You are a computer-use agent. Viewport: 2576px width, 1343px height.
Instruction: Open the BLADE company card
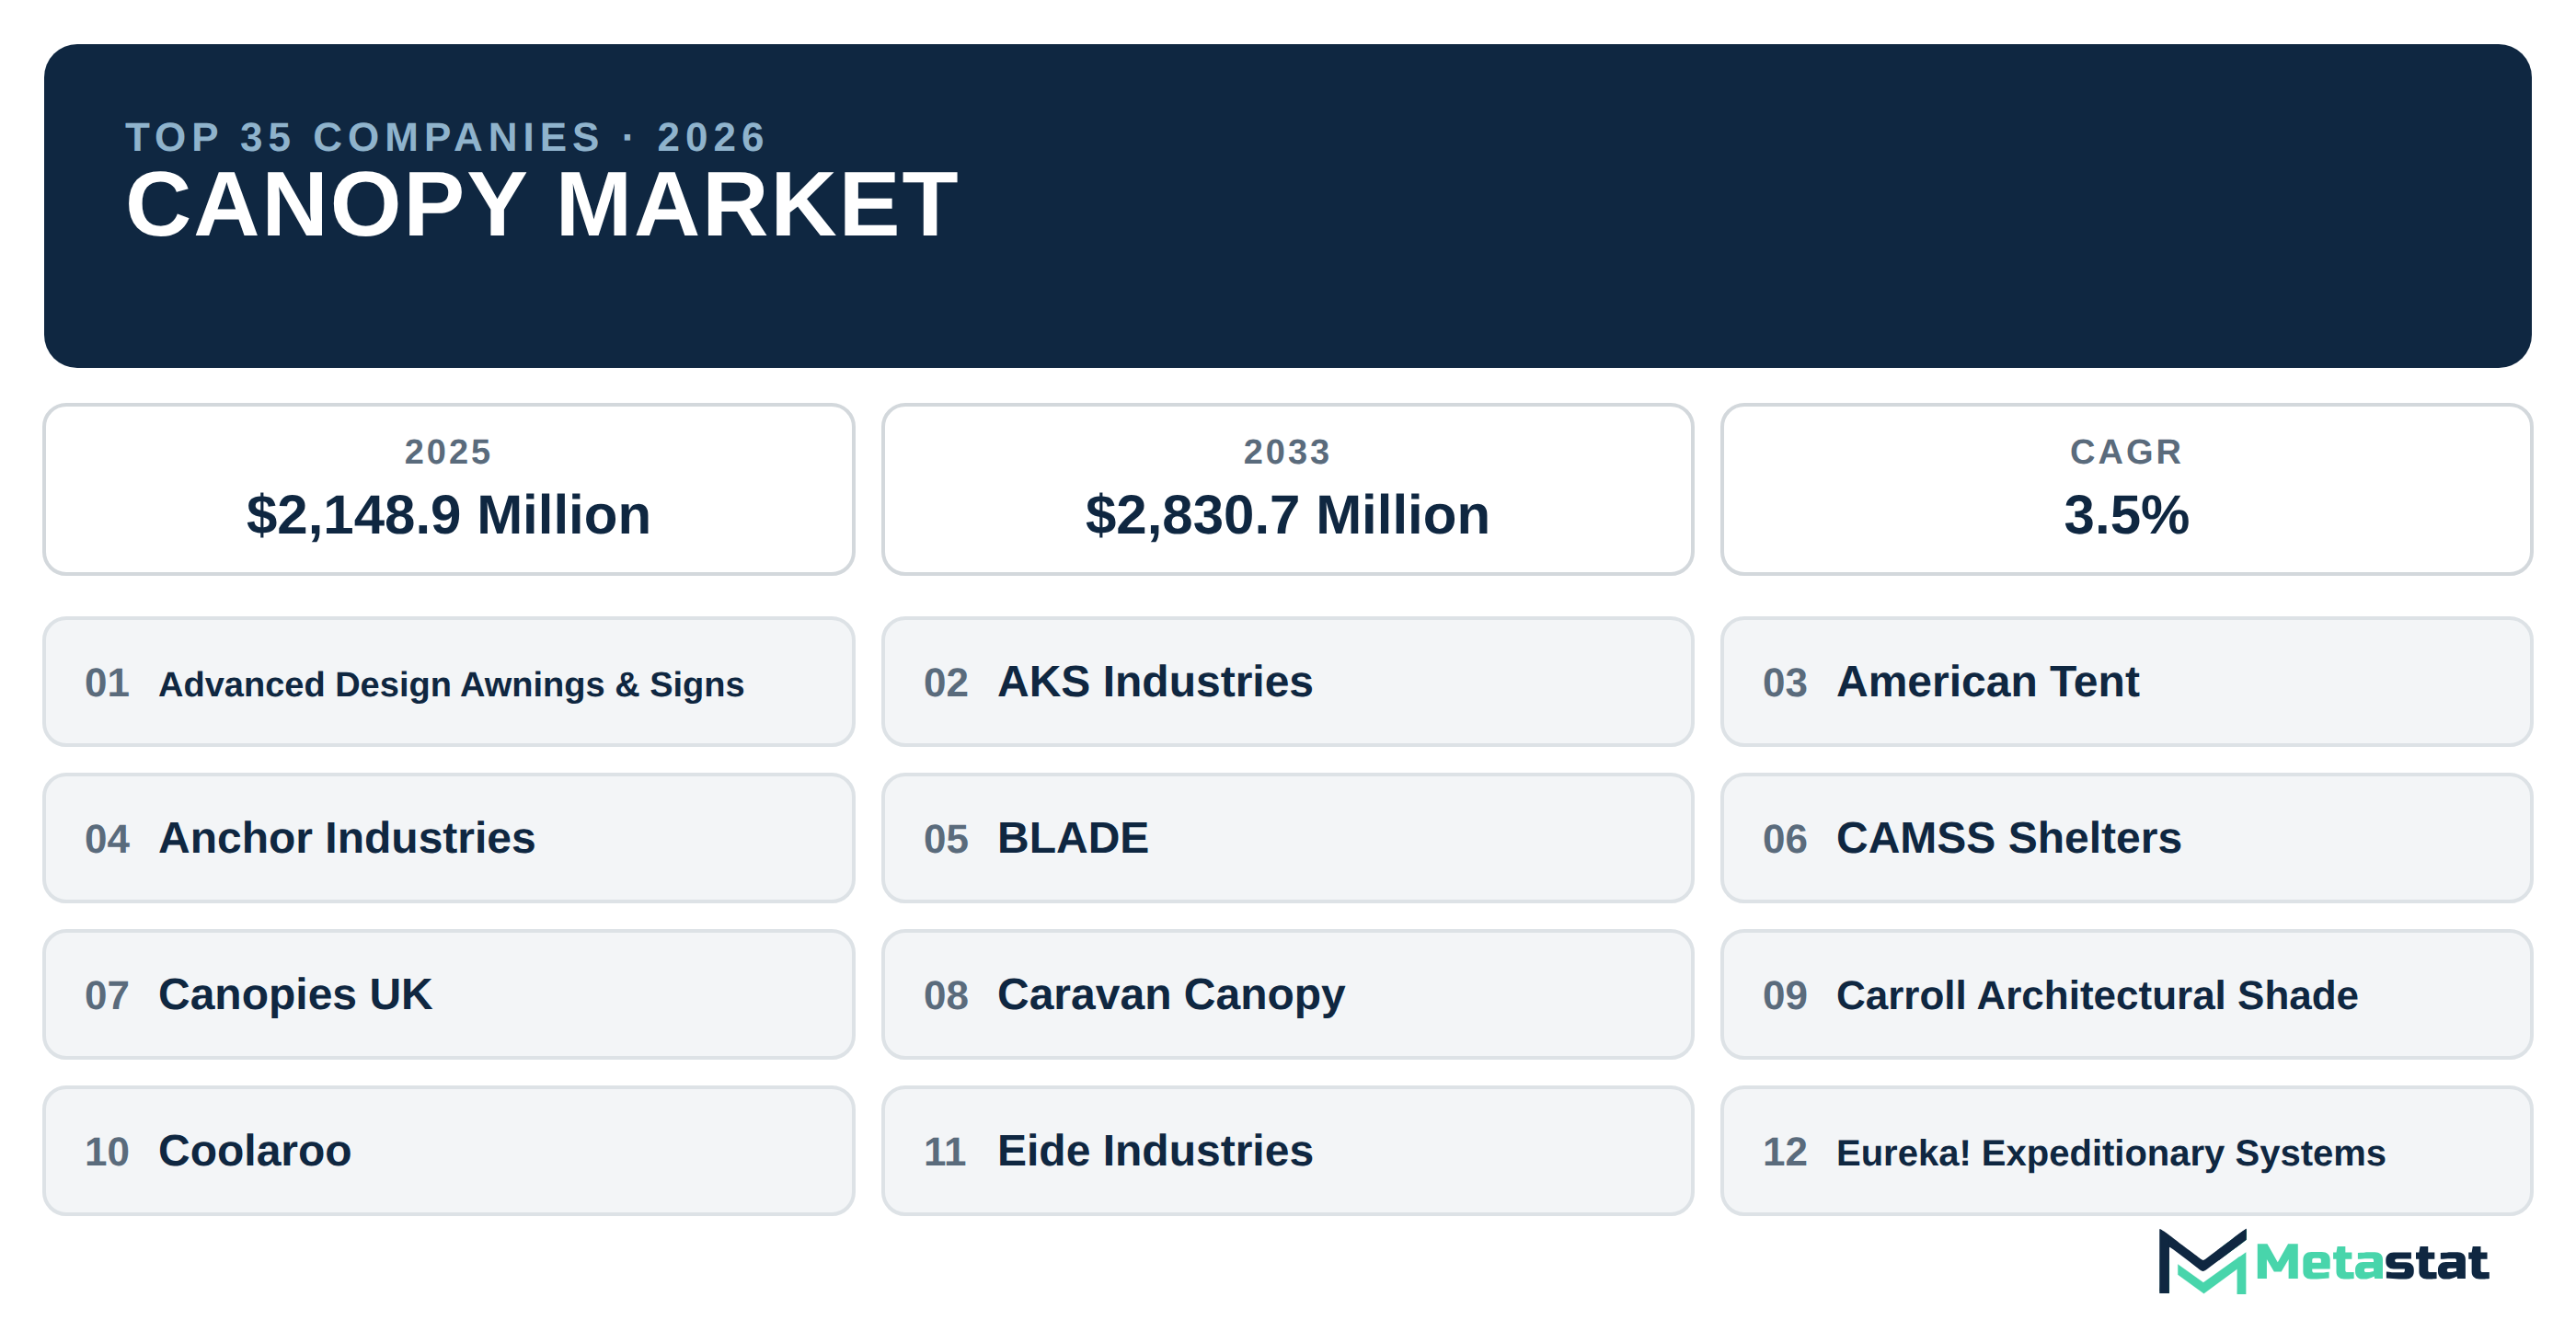click(x=1287, y=838)
